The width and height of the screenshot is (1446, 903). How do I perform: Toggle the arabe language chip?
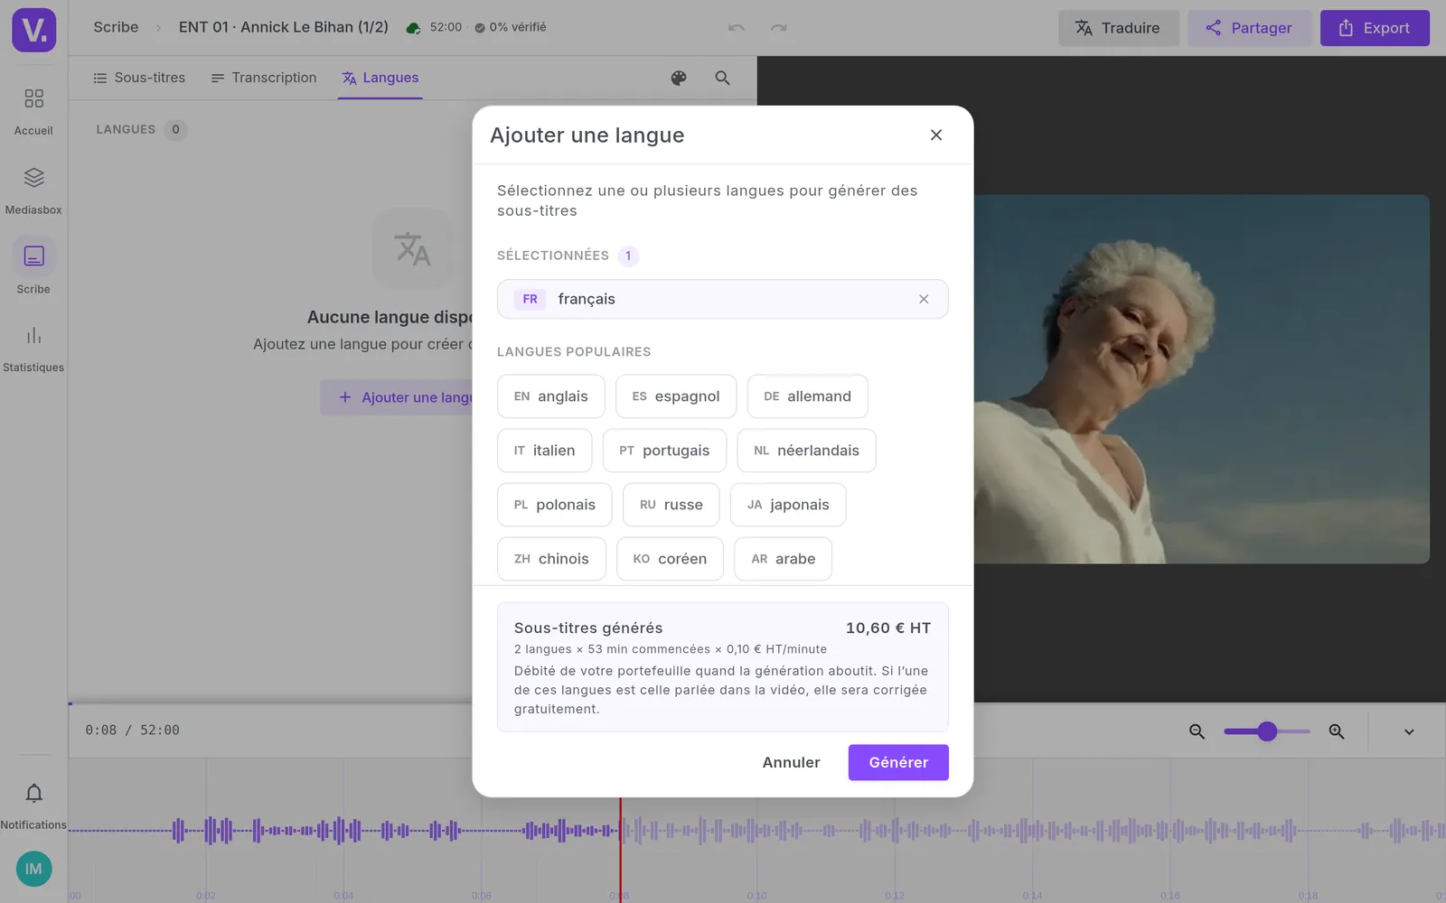pyautogui.click(x=784, y=559)
